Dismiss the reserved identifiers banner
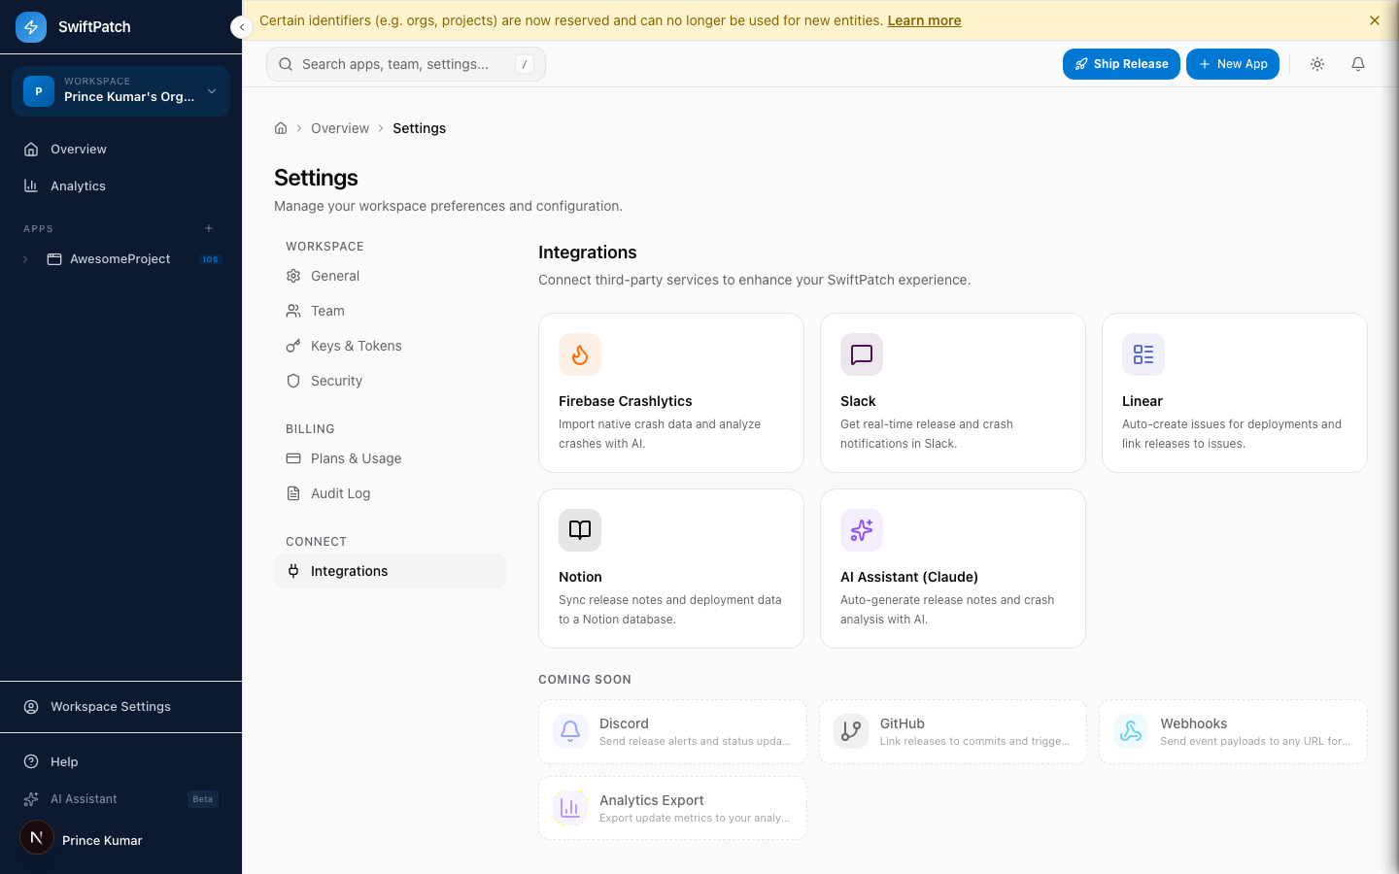The width and height of the screenshot is (1399, 874). [1375, 19]
